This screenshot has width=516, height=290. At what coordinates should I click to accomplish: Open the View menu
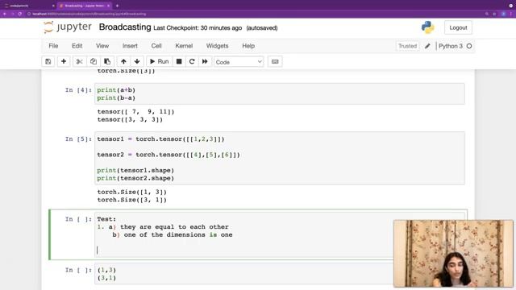tap(102, 46)
